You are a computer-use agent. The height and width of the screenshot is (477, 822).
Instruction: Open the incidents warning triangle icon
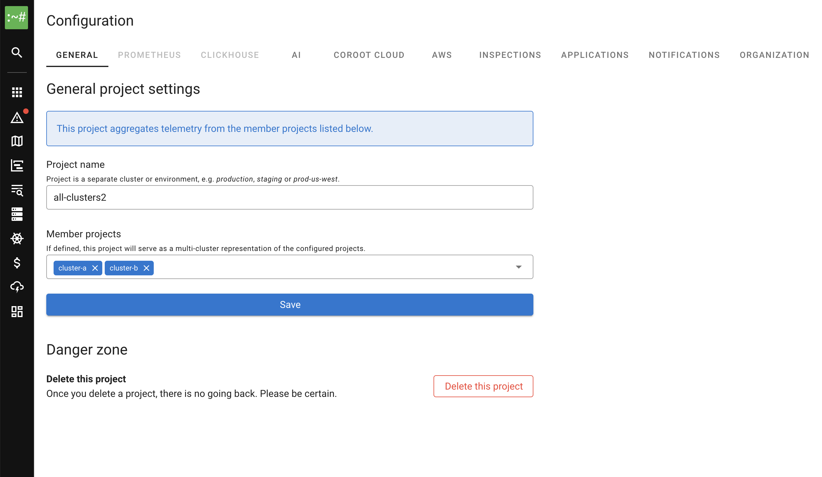(17, 118)
